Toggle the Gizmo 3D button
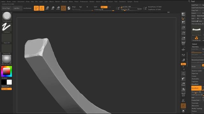The height and width of the screenshot is (114, 204). pyautogui.click(x=63, y=8)
